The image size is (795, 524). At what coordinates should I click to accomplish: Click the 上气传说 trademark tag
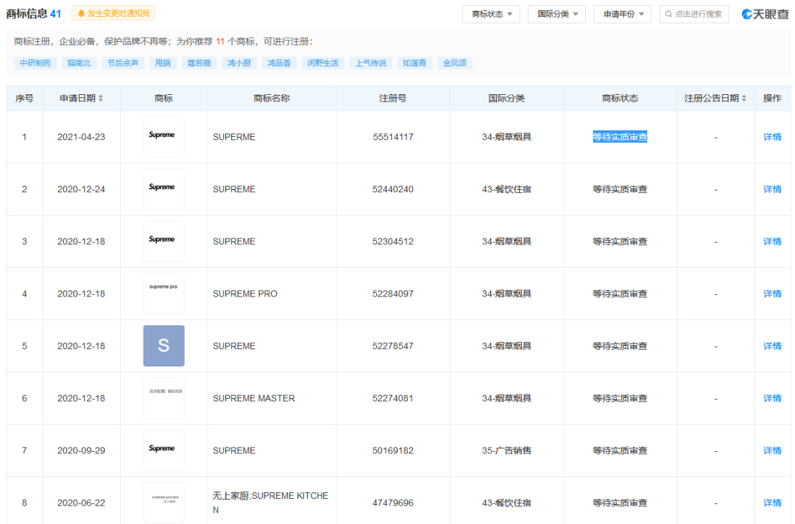(370, 63)
